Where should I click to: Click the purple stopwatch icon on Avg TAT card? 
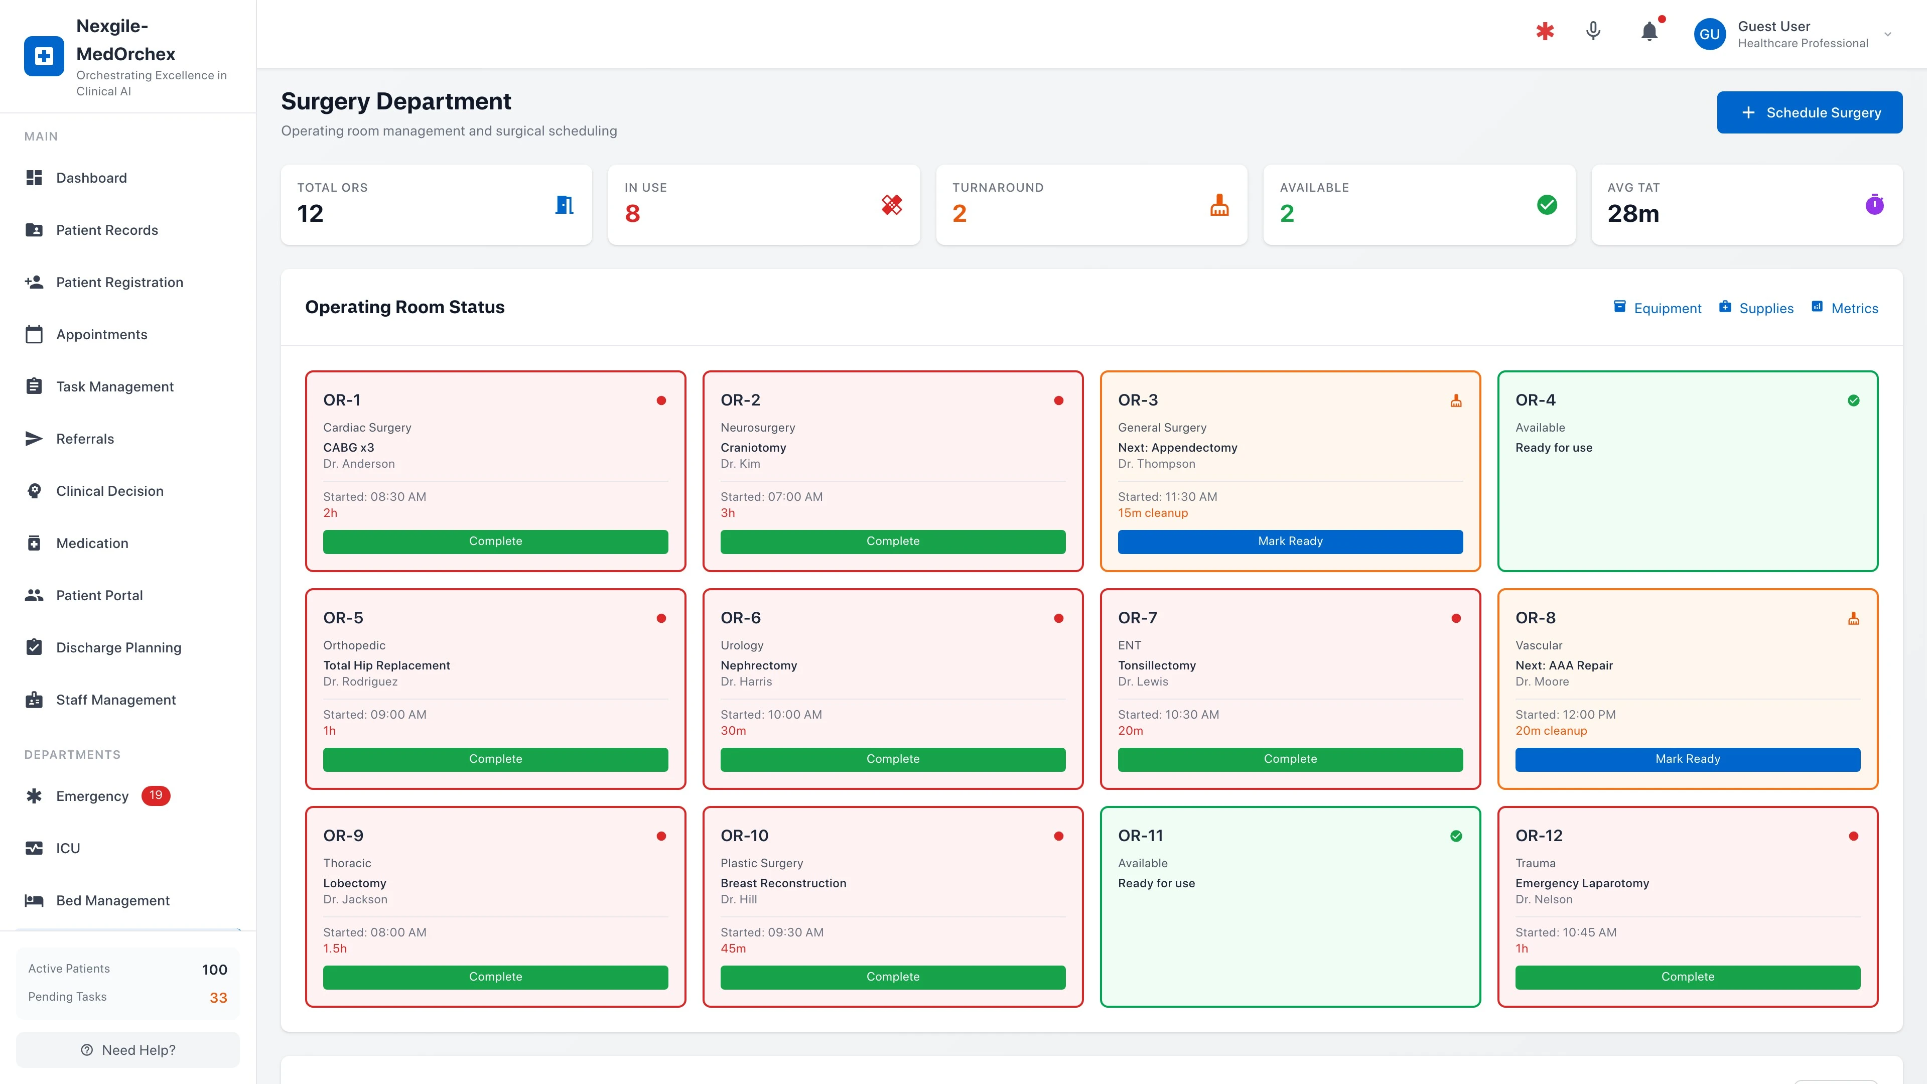pyautogui.click(x=1874, y=204)
